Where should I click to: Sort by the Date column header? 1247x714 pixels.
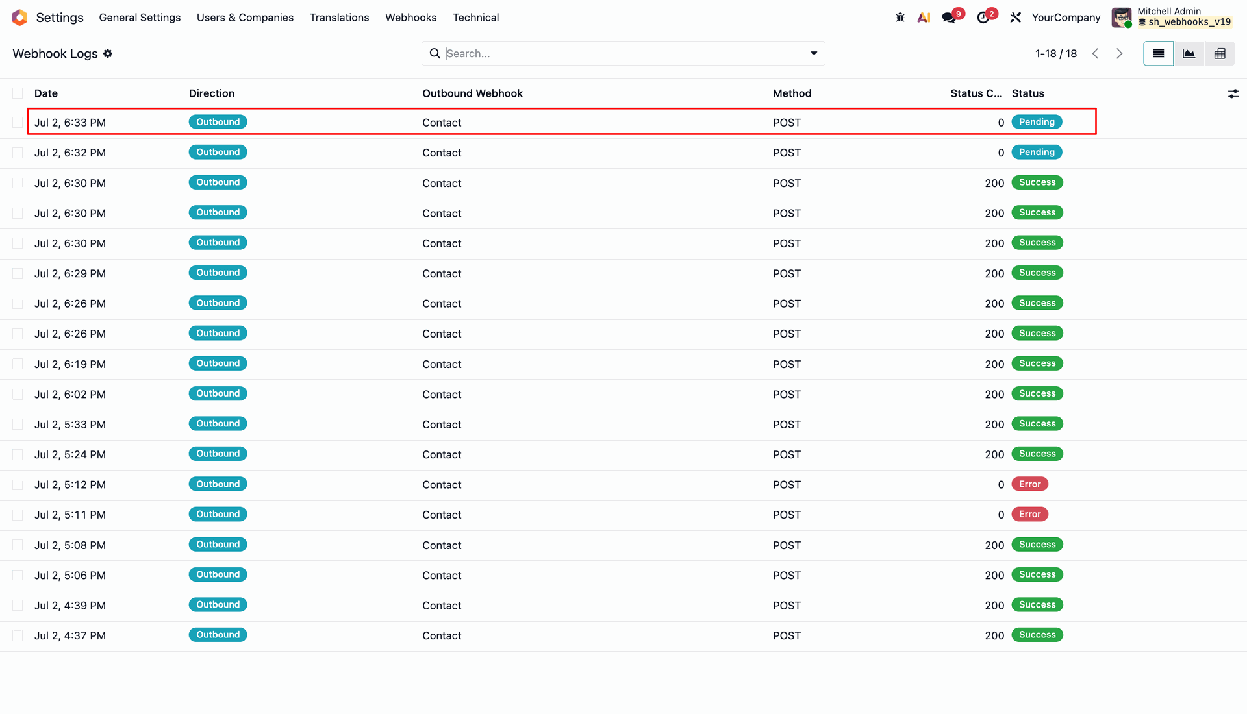pos(46,93)
